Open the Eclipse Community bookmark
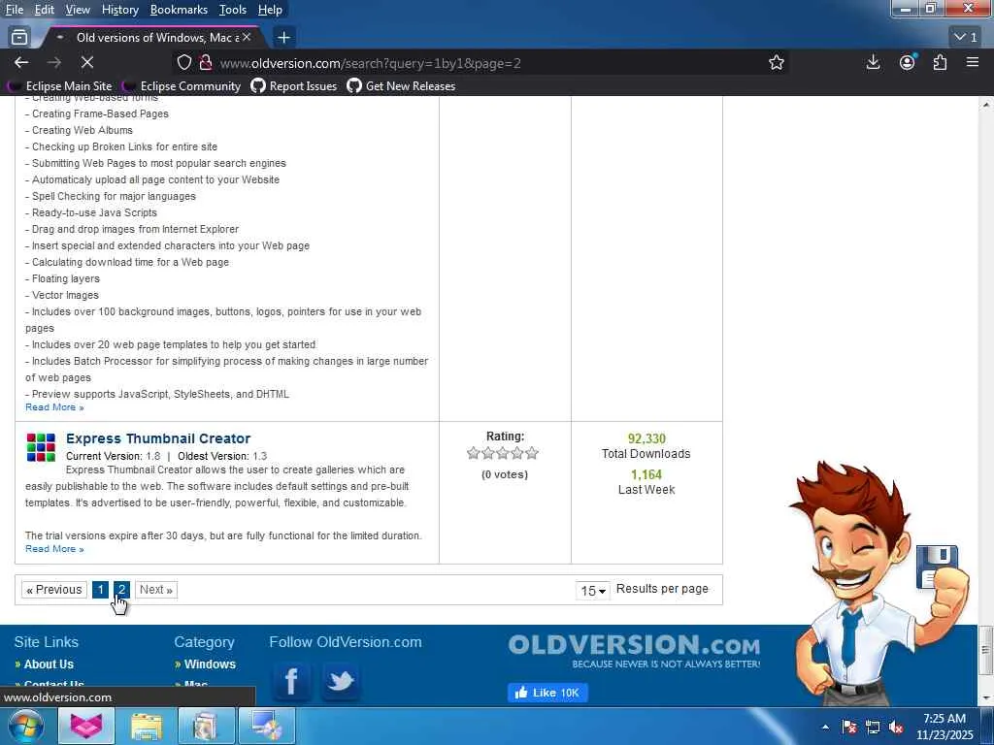The width and height of the screenshot is (994, 745). (x=182, y=86)
